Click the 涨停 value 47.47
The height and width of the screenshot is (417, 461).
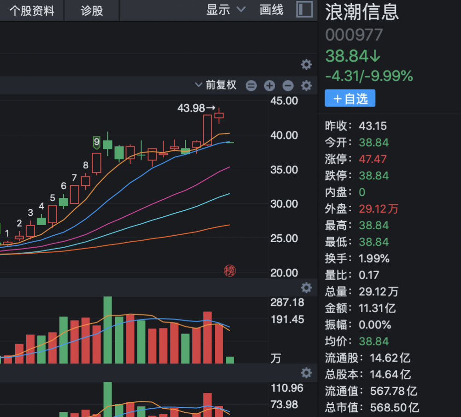[373, 159]
